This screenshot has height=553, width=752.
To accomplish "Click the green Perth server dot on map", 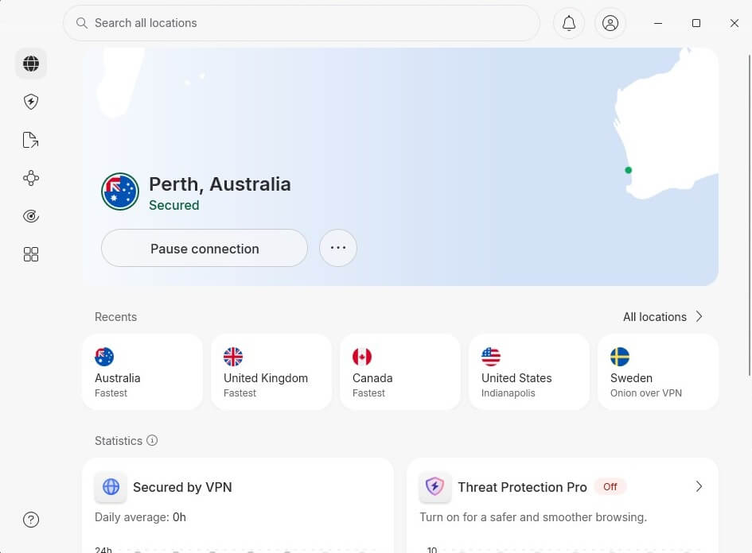I will coord(629,170).
